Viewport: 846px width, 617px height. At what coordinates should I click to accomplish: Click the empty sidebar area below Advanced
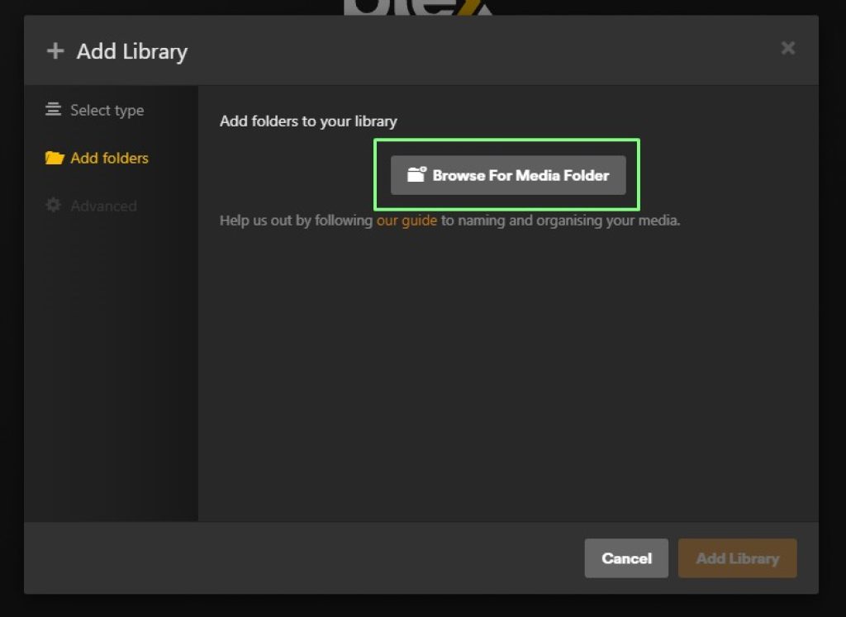tap(111, 372)
